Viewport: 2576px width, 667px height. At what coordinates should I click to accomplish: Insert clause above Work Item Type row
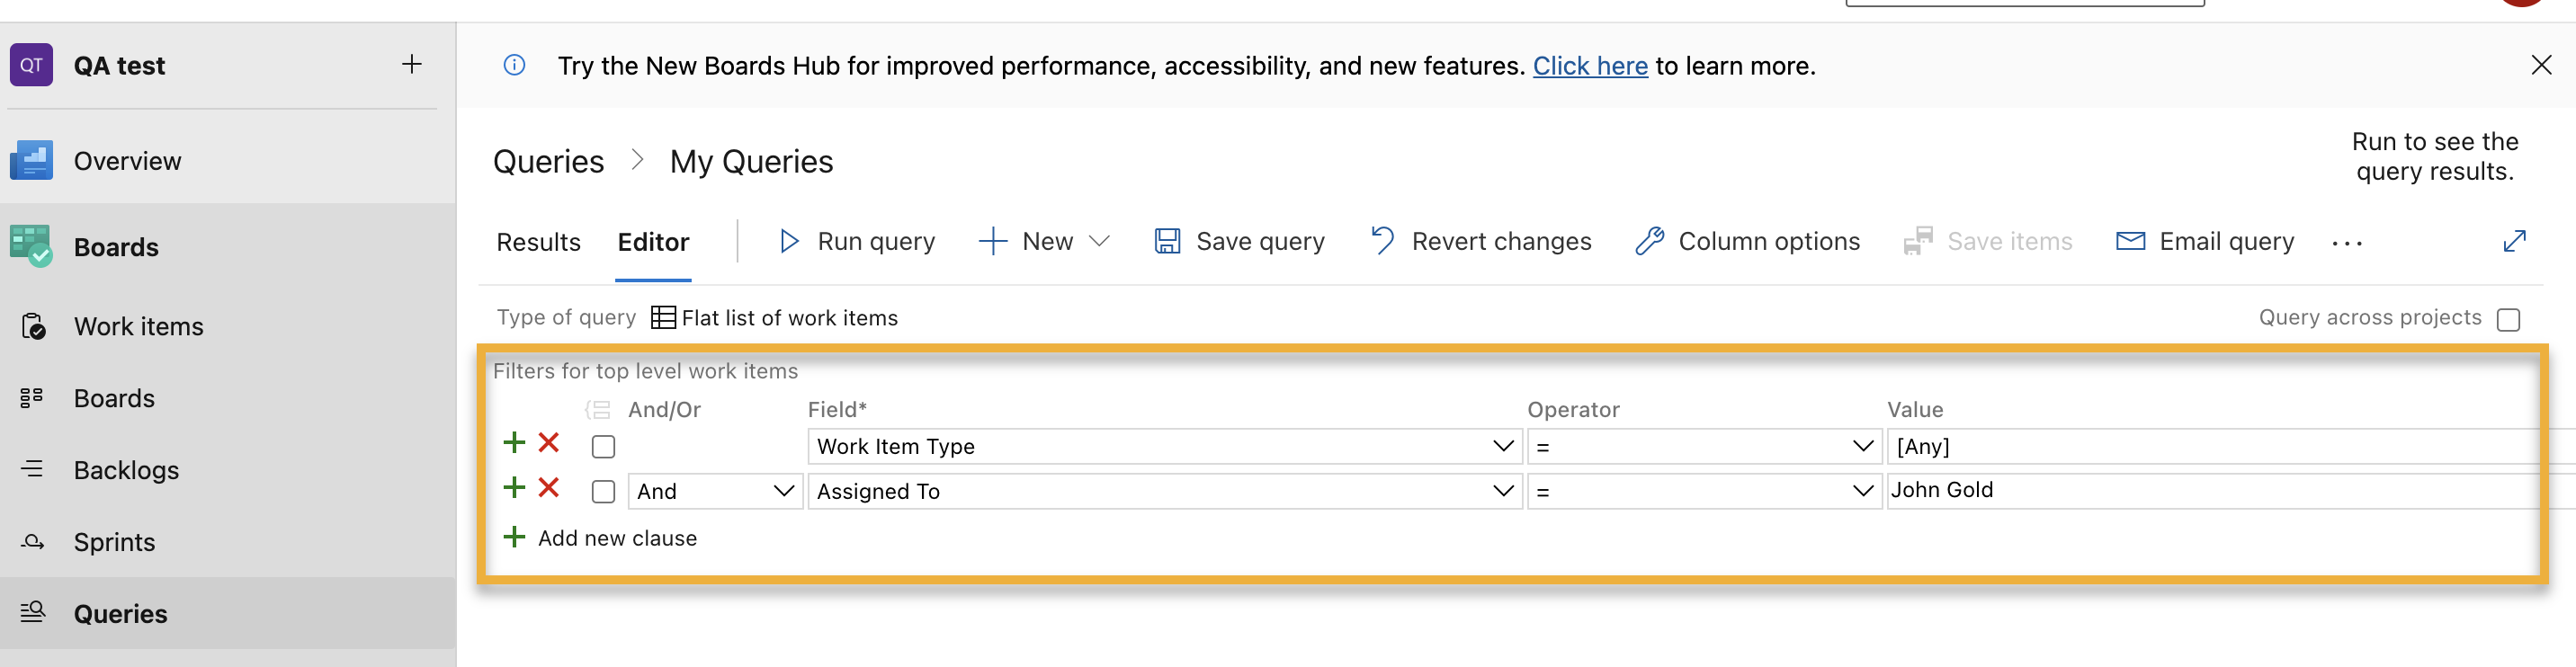tap(514, 443)
